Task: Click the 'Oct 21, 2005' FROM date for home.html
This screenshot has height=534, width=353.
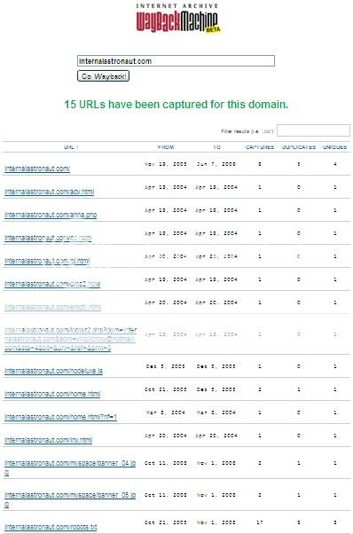Action: (166, 389)
